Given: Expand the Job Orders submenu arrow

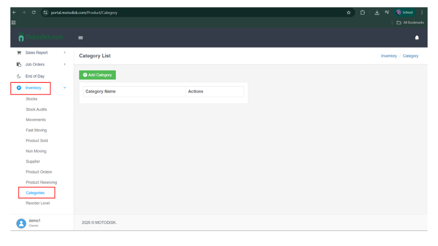Looking at the screenshot, I should [64, 65].
